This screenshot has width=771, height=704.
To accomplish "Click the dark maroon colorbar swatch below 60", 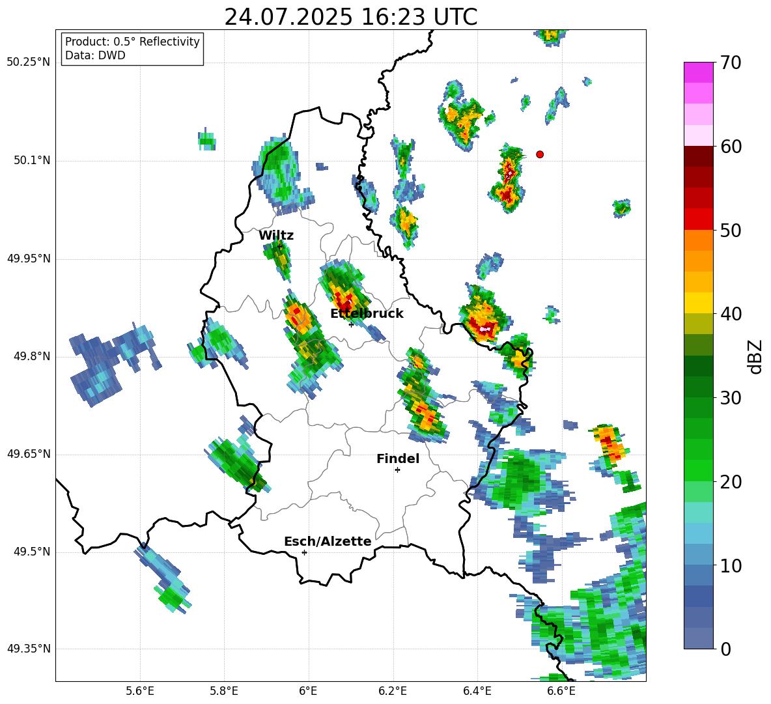I will point(698,156).
